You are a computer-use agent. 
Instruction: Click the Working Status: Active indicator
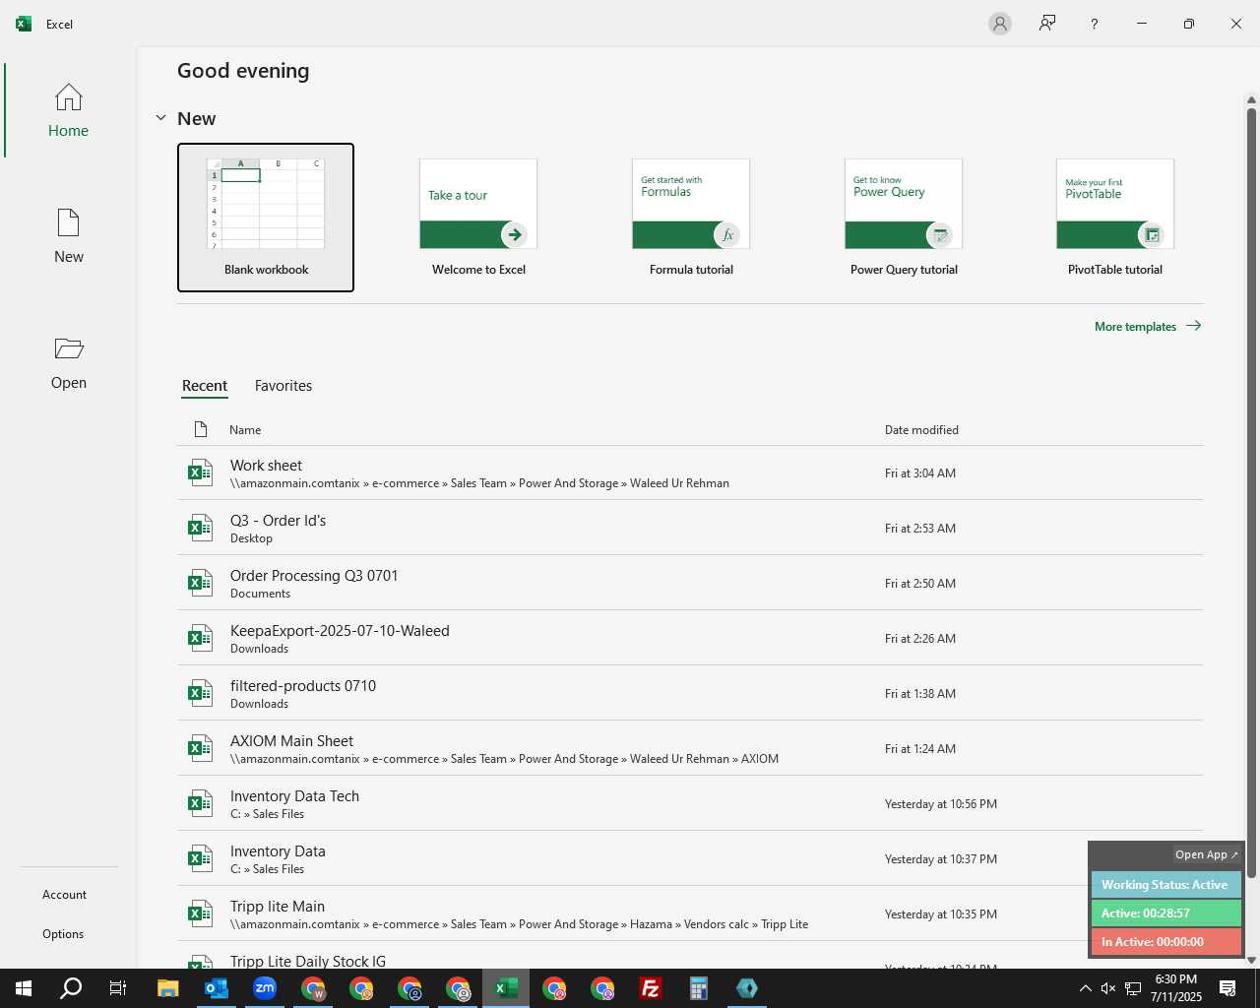point(1165,885)
